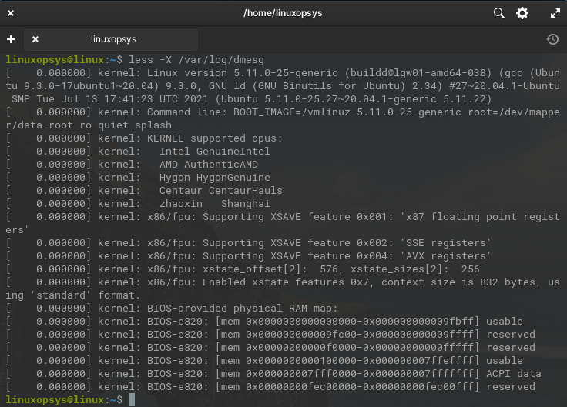Click the text 'Intel GenuineIntel'
Screen dimensions: 567x407
point(215,152)
